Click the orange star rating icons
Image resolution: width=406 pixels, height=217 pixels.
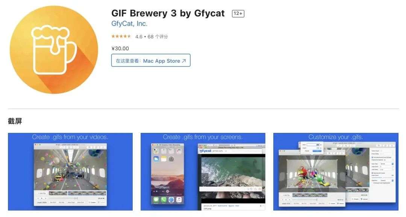(x=121, y=36)
